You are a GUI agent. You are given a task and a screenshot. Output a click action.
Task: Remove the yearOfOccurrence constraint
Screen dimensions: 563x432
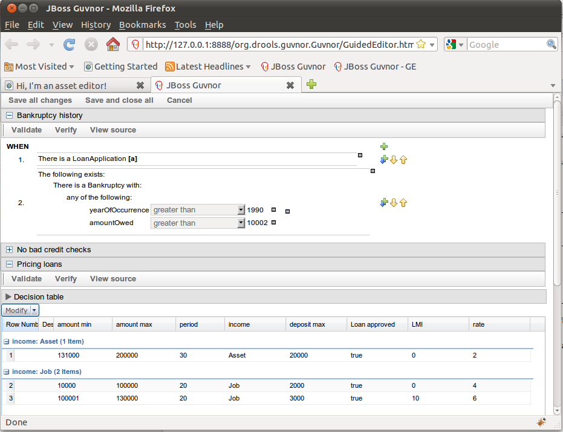coord(273,210)
